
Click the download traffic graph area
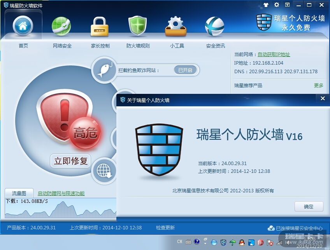coord(61,208)
